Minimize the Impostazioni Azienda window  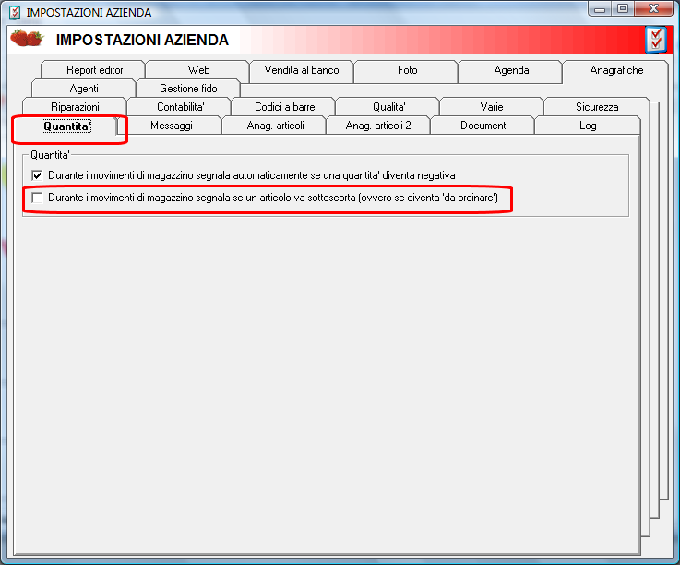600,8
